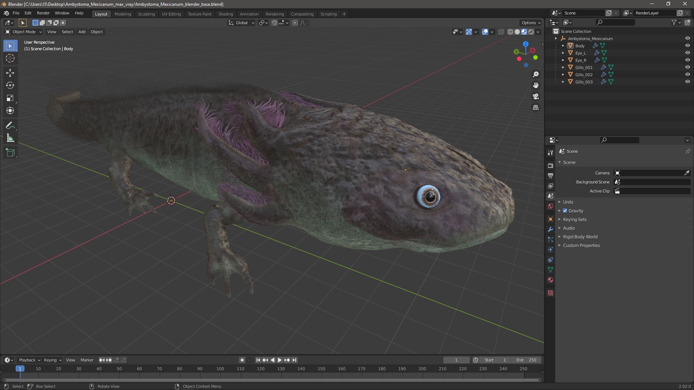This screenshot has height=390, width=694.
Task: Expand the Gills_001 tree row
Action: pyautogui.click(x=563, y=68)
